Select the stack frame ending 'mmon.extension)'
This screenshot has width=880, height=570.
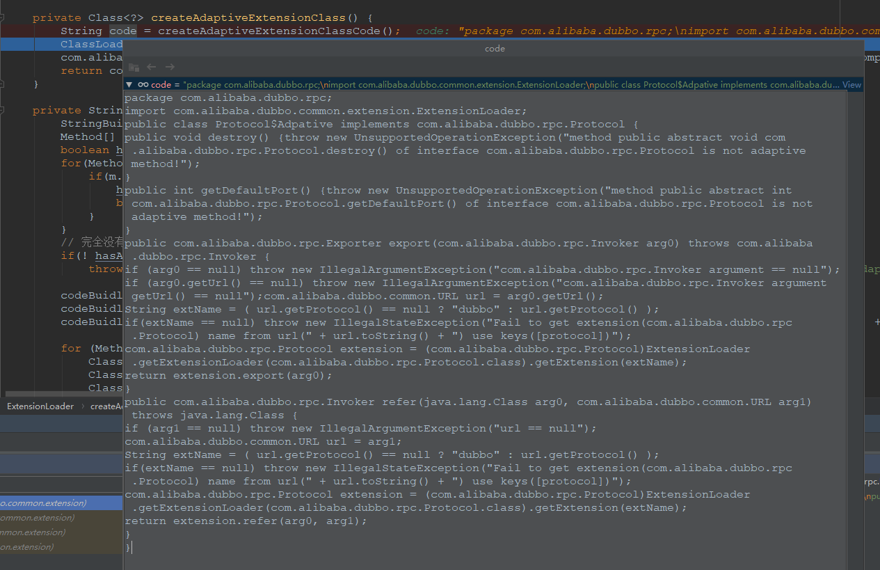tap(61, 532)
